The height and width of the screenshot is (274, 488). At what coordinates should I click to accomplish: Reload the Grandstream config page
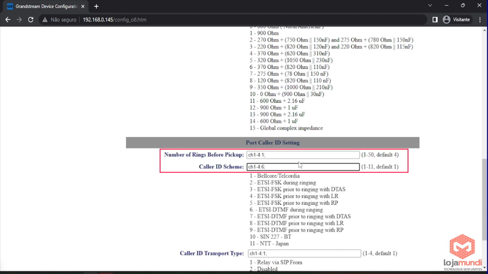pos(31,20)
